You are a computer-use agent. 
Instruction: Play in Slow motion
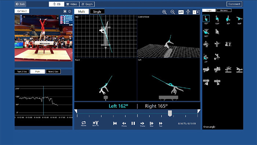point(152,124)
